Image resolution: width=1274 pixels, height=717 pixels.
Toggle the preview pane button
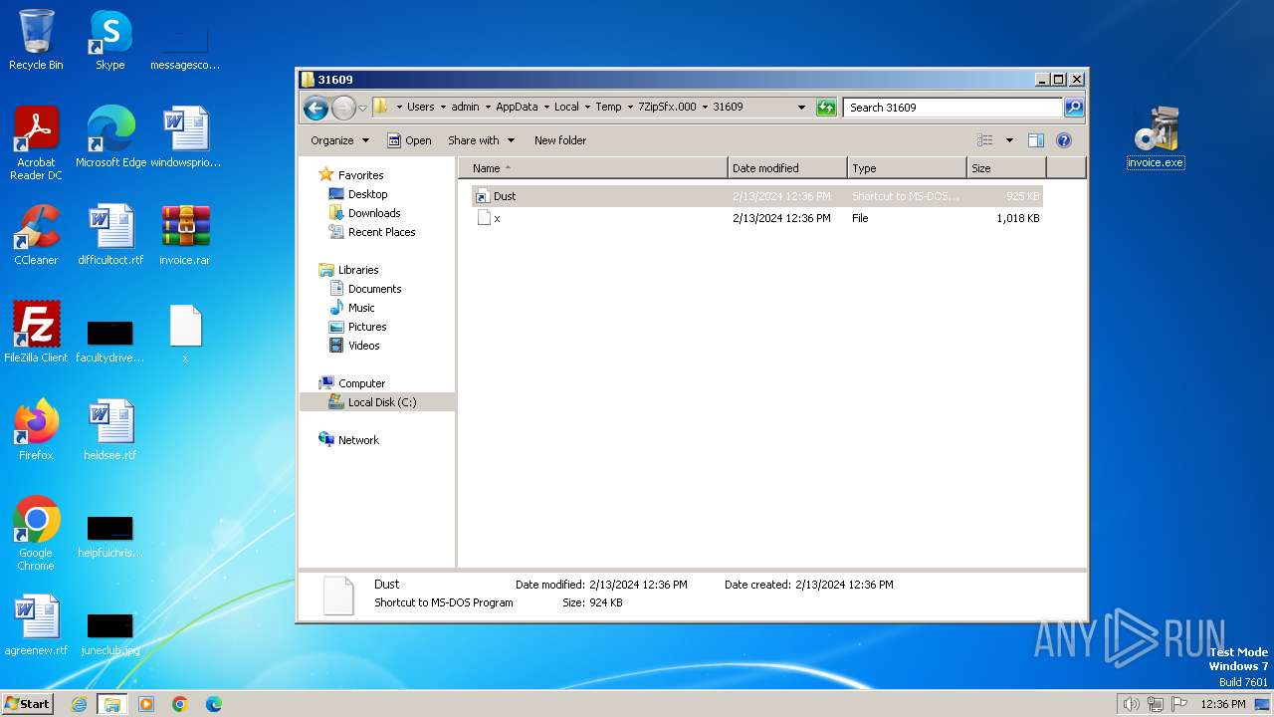click(1036, 140)
